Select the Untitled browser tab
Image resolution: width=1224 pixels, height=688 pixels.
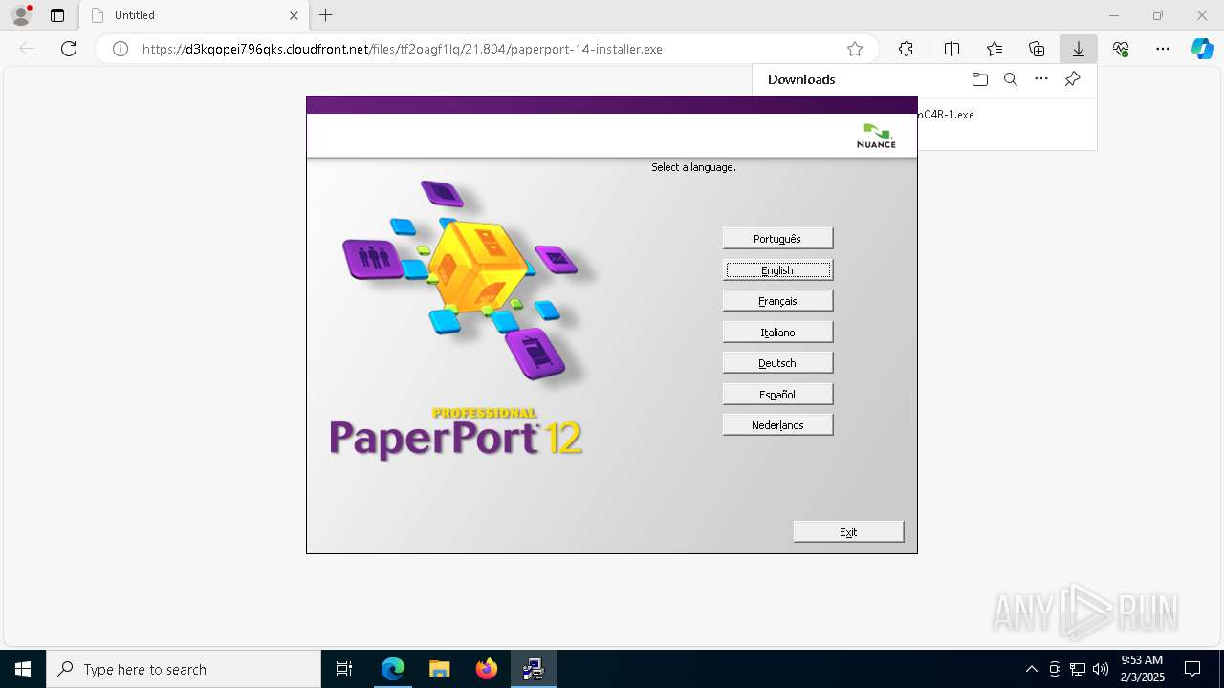pos(194,15)
